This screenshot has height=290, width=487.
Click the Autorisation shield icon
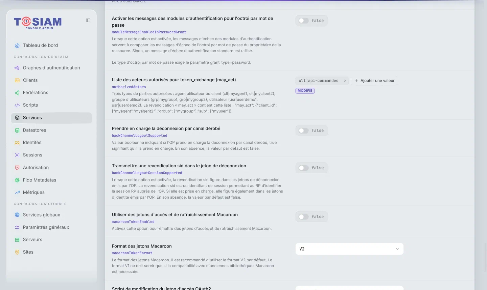coord(17,168)
